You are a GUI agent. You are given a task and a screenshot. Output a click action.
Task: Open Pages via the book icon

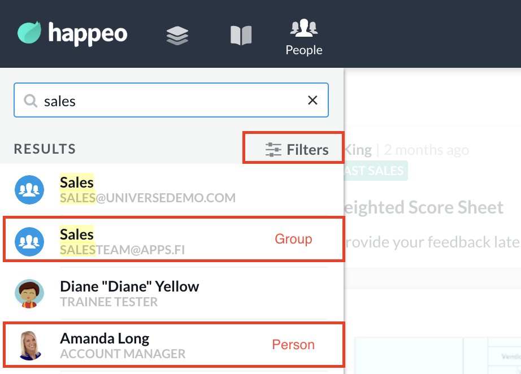[241, 36]
